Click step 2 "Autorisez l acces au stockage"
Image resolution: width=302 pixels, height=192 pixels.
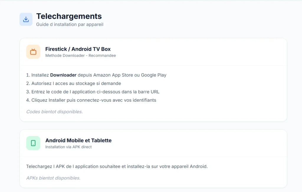coord(73,83)
